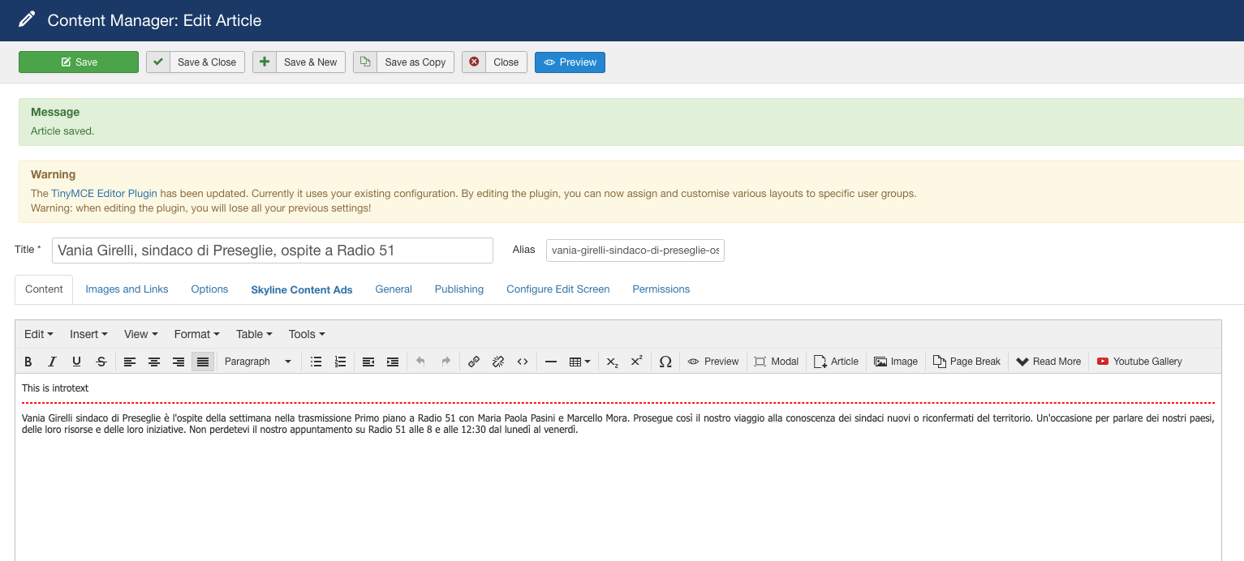The image size is (1244, 561).
Task: Toggle italic formatting in editor toolbar
Action: (52, 362)
